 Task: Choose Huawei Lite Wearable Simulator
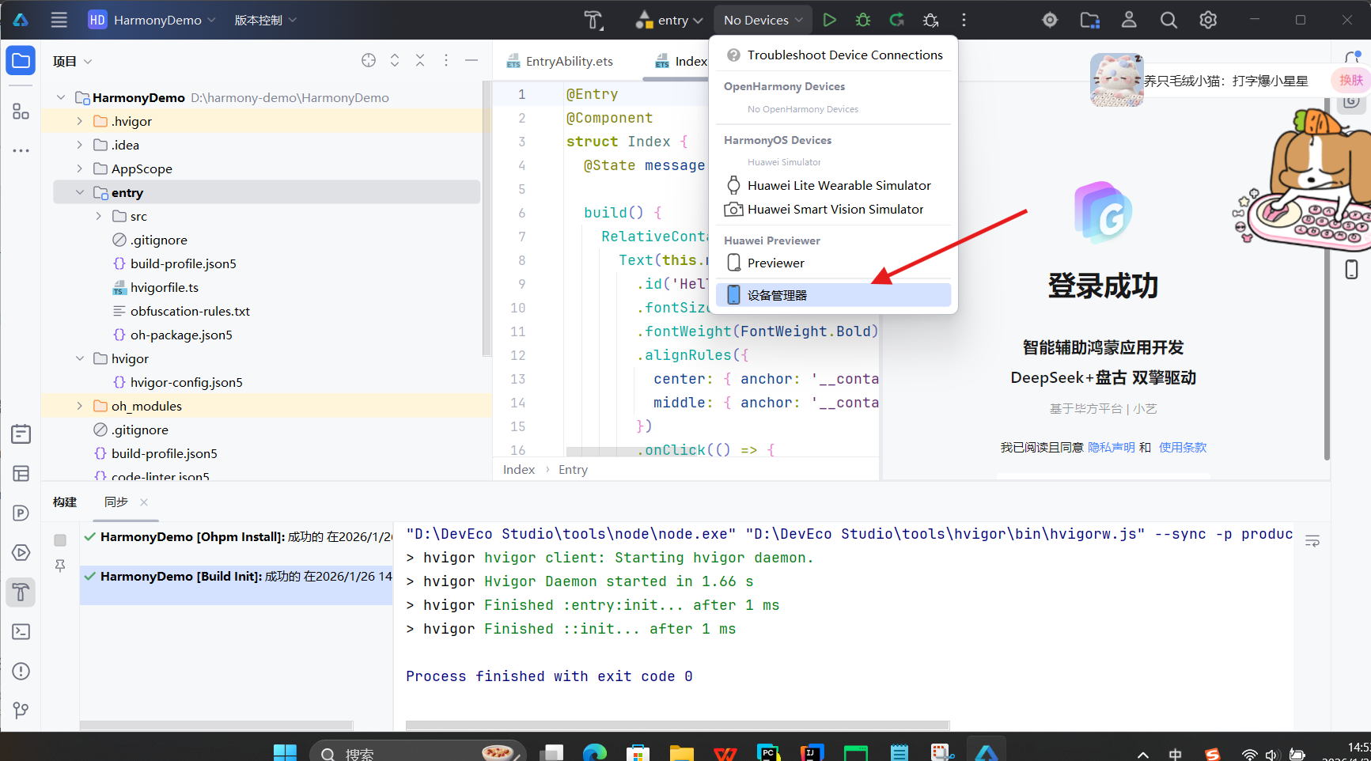pyautogui.click(x=834, y=185)
